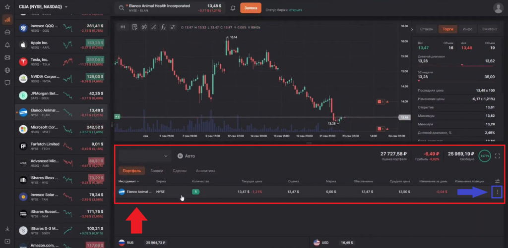Select Tesla, Inc. in watchlist
Viewport: 508px width, 248px height.
(x=61, y=62)
